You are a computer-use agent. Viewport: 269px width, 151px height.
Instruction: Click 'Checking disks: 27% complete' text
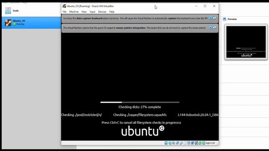coord(140,107)
